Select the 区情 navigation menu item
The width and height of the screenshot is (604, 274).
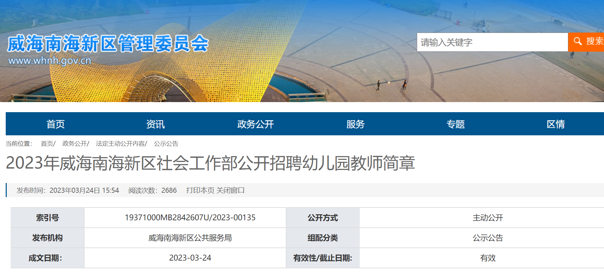coord(556,124)
